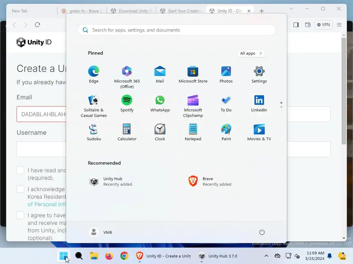Go back in Brave browser

14,25
